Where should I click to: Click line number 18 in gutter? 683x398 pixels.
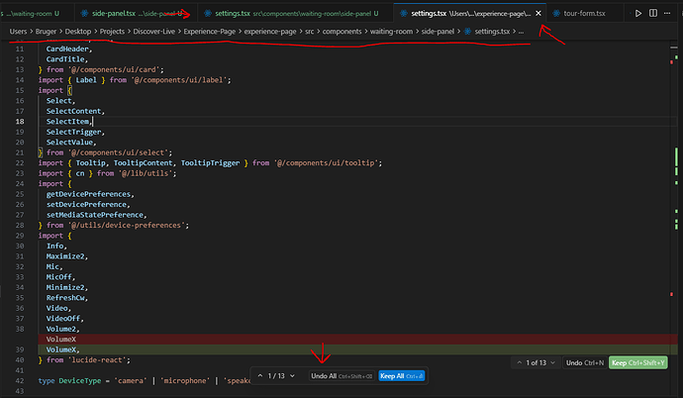pos(20,122)
